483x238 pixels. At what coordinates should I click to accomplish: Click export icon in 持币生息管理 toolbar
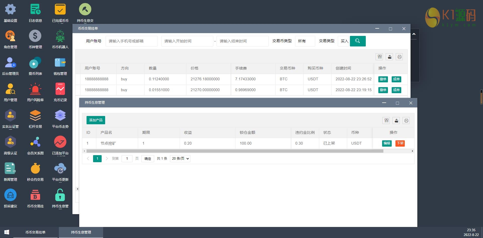tap(396, 121)
